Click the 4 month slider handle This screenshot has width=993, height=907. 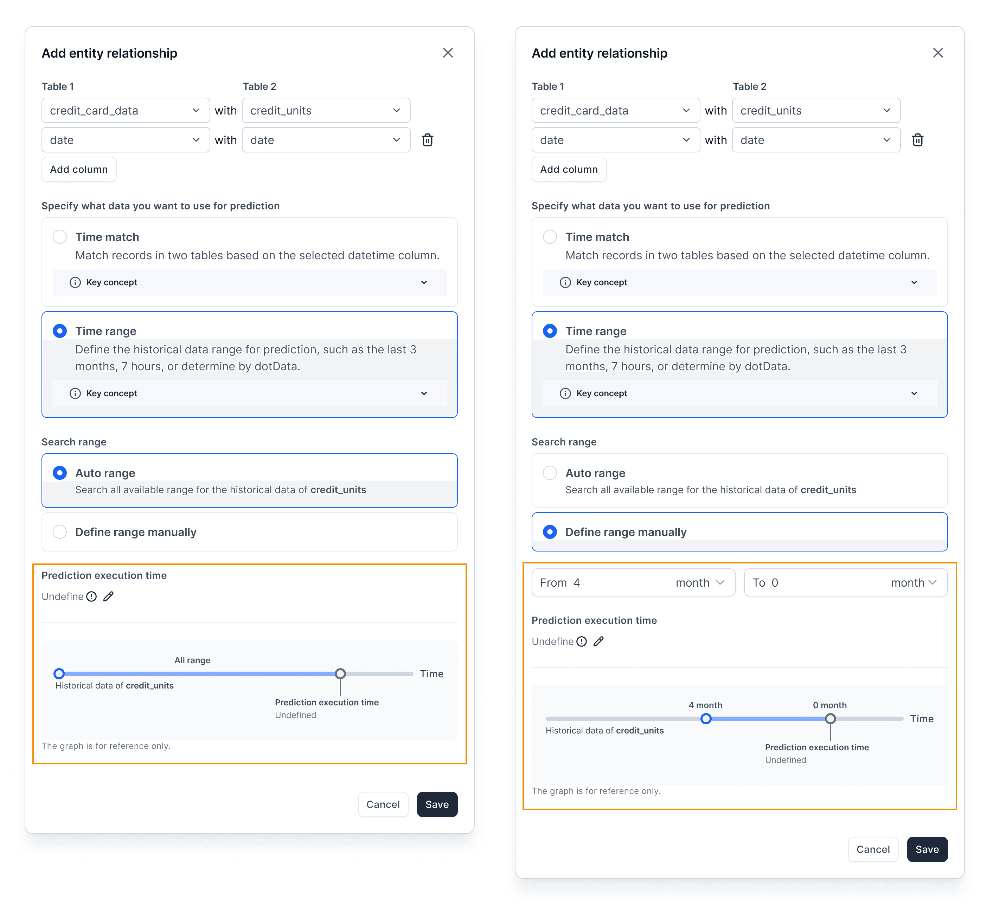705,718
